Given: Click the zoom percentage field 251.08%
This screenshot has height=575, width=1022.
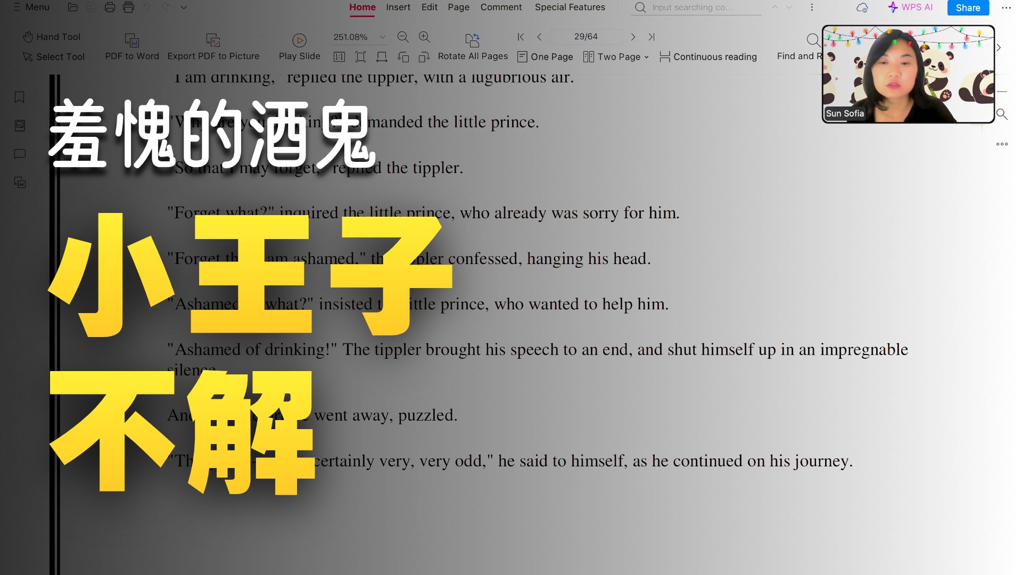Looking at the screenshot, I should tap(351, 37).
